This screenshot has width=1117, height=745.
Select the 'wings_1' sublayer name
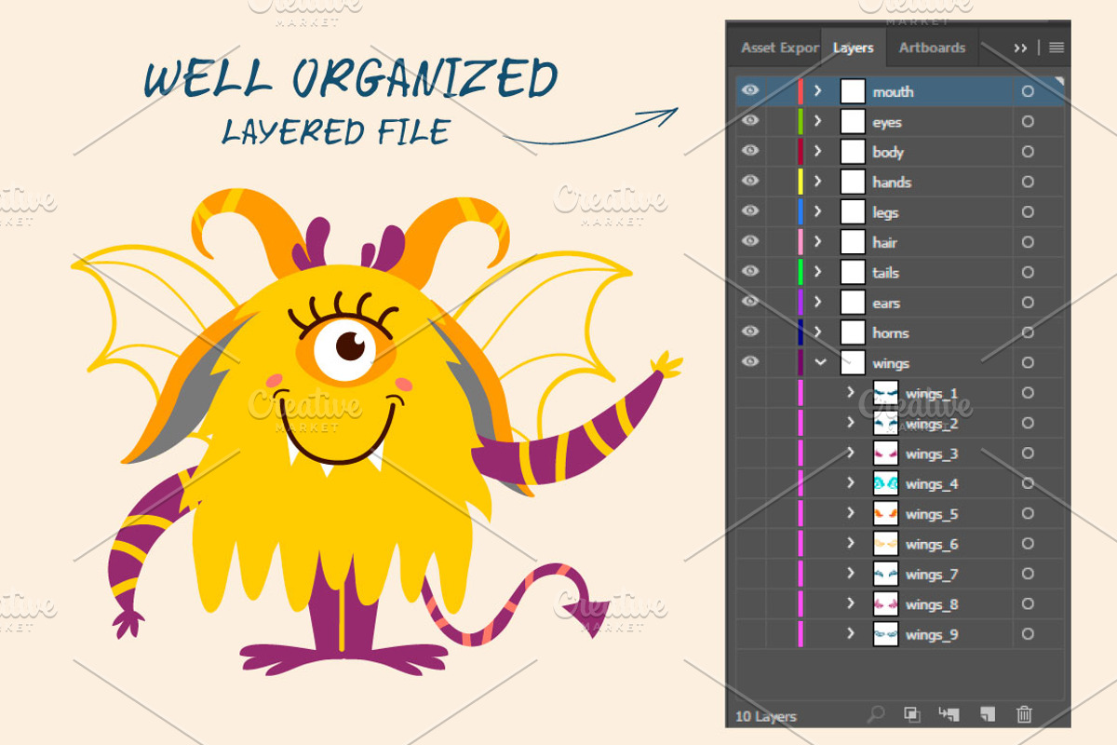(932, 394)
